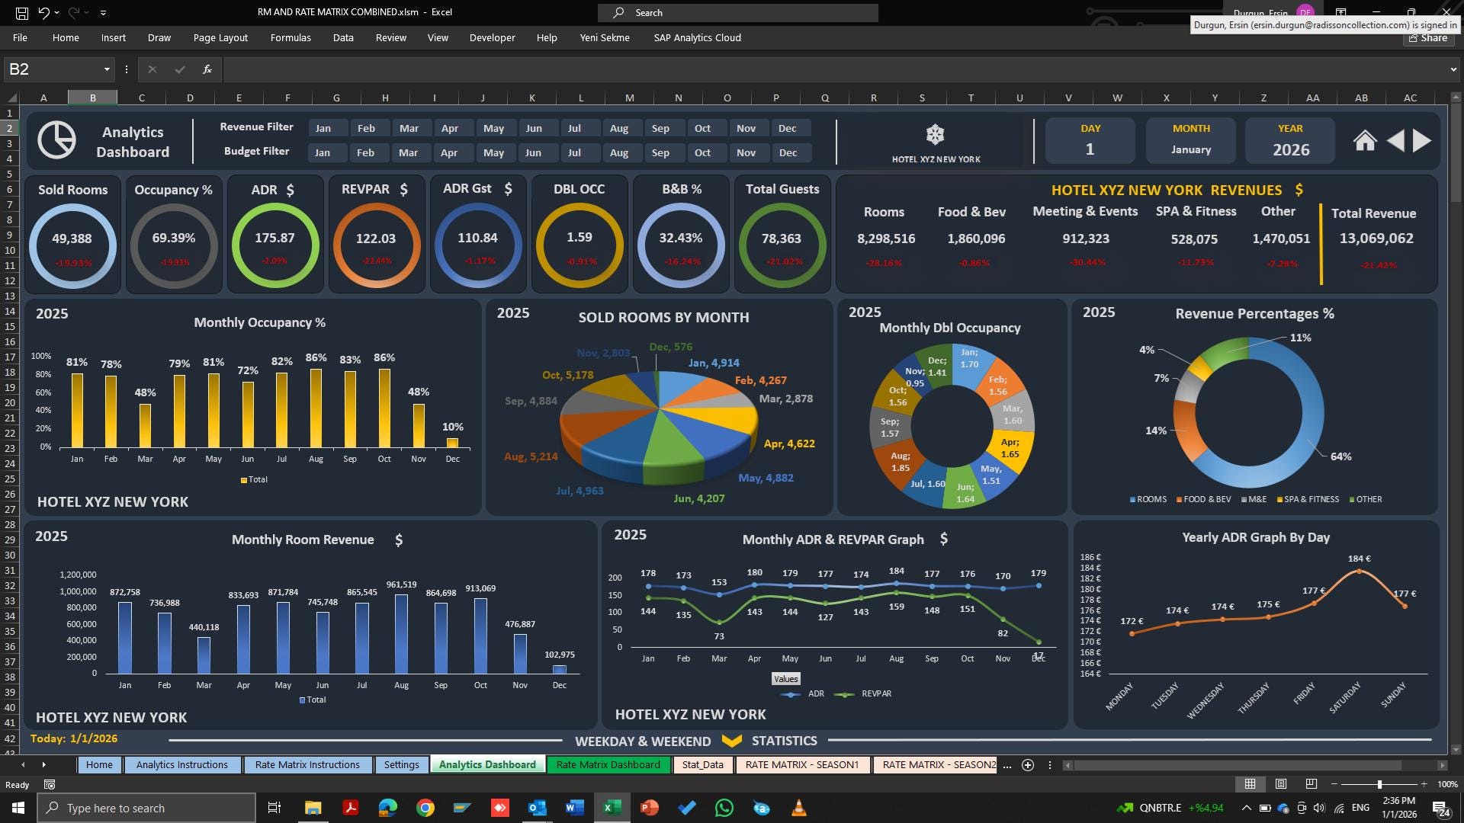This screenshot has height=823, width=1464.
Task: Open the Stat_Data sheet tab
Action: tap(702, 764)
